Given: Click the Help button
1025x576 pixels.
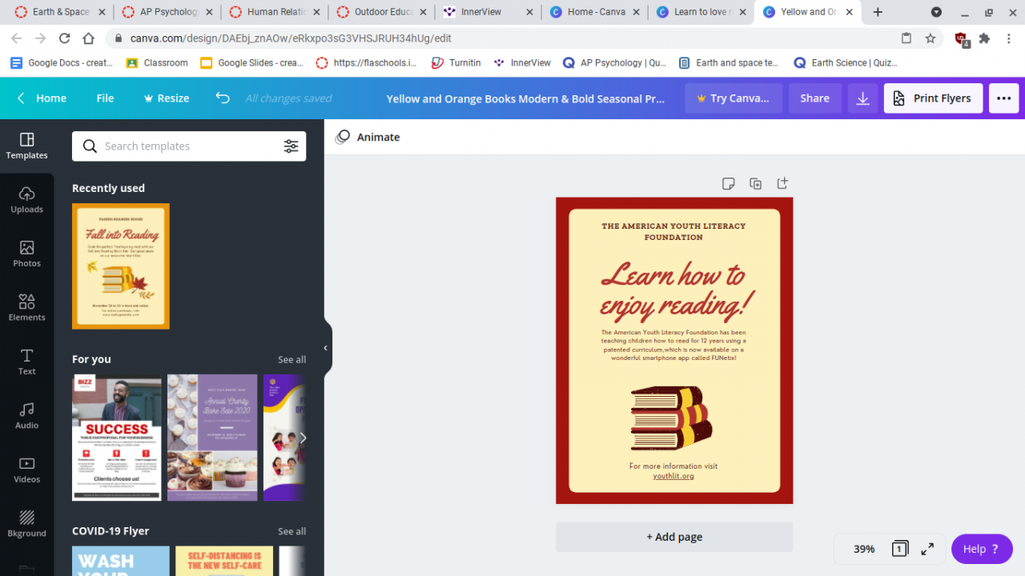Looking at the screenshot, I should pos(982,549).
